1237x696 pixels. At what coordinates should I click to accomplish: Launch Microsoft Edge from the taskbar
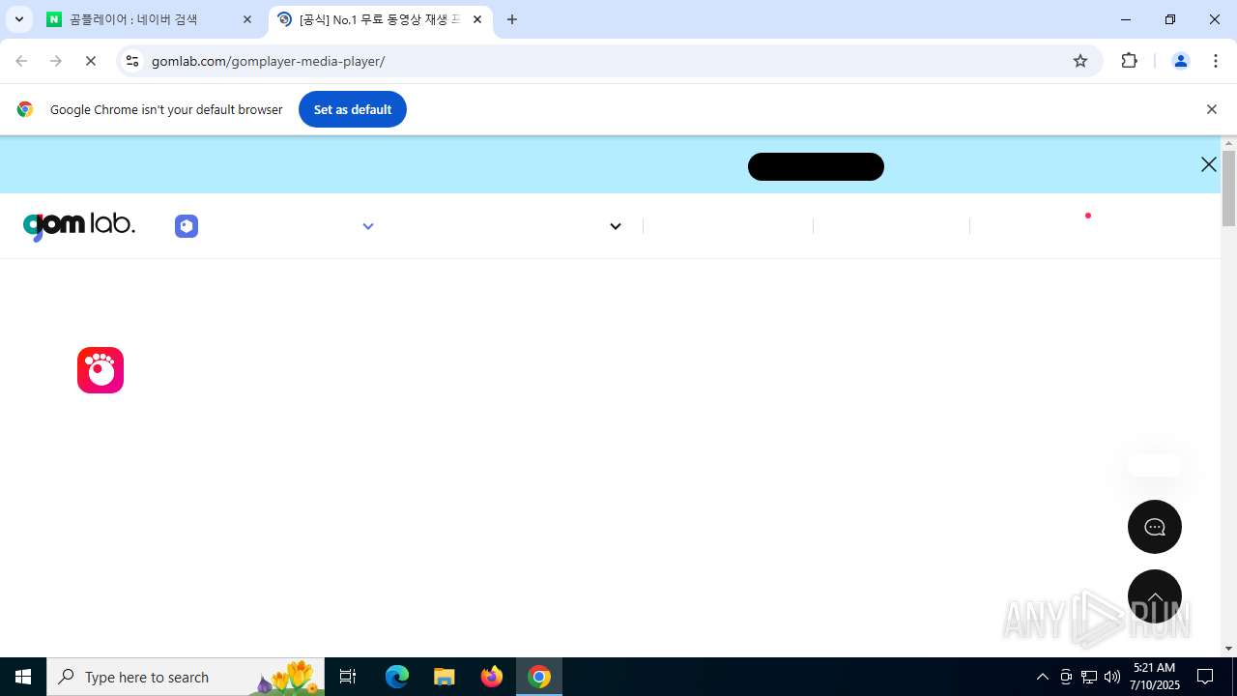[x=397, y=677]
